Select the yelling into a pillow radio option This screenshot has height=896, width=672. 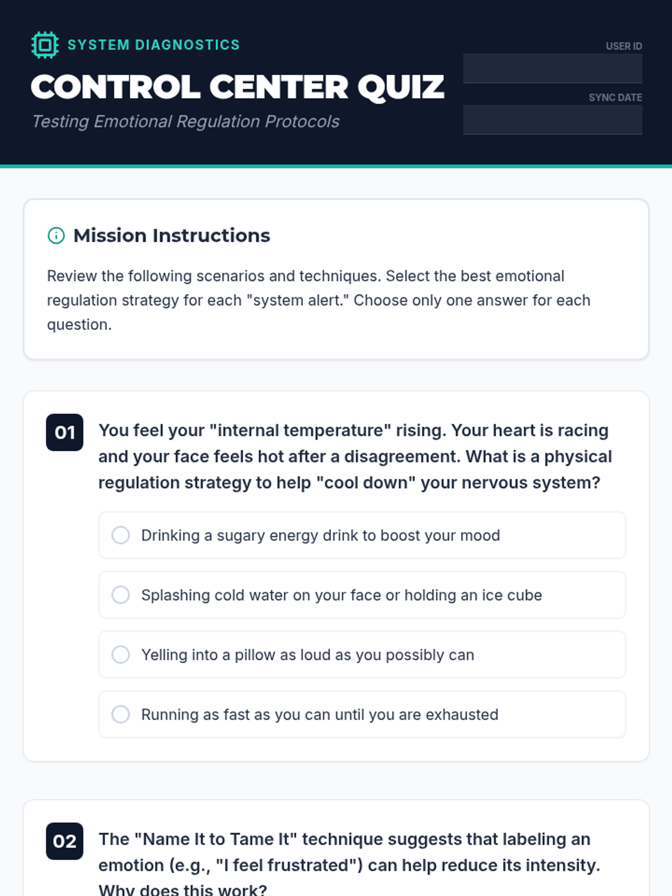click(x=120, y=655)
